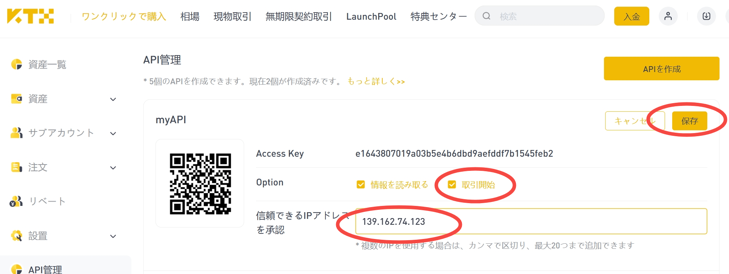Open the 相場 menu item
729x274 pixels.
coord(190,17)
